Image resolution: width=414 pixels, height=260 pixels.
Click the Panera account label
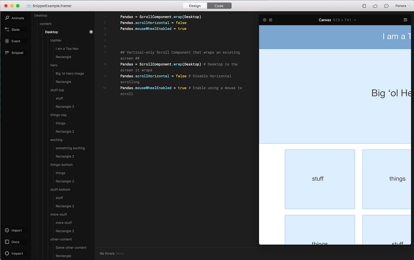tap(401, 6)
